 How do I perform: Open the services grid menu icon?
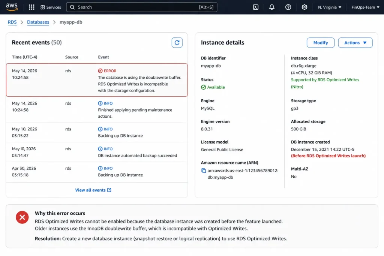click(31, 7)
